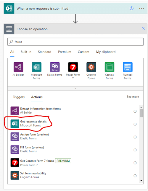This screenshot has width=148, height=191.
Task: Select the Captisa Forms connector icon
Action: point(110,67)
